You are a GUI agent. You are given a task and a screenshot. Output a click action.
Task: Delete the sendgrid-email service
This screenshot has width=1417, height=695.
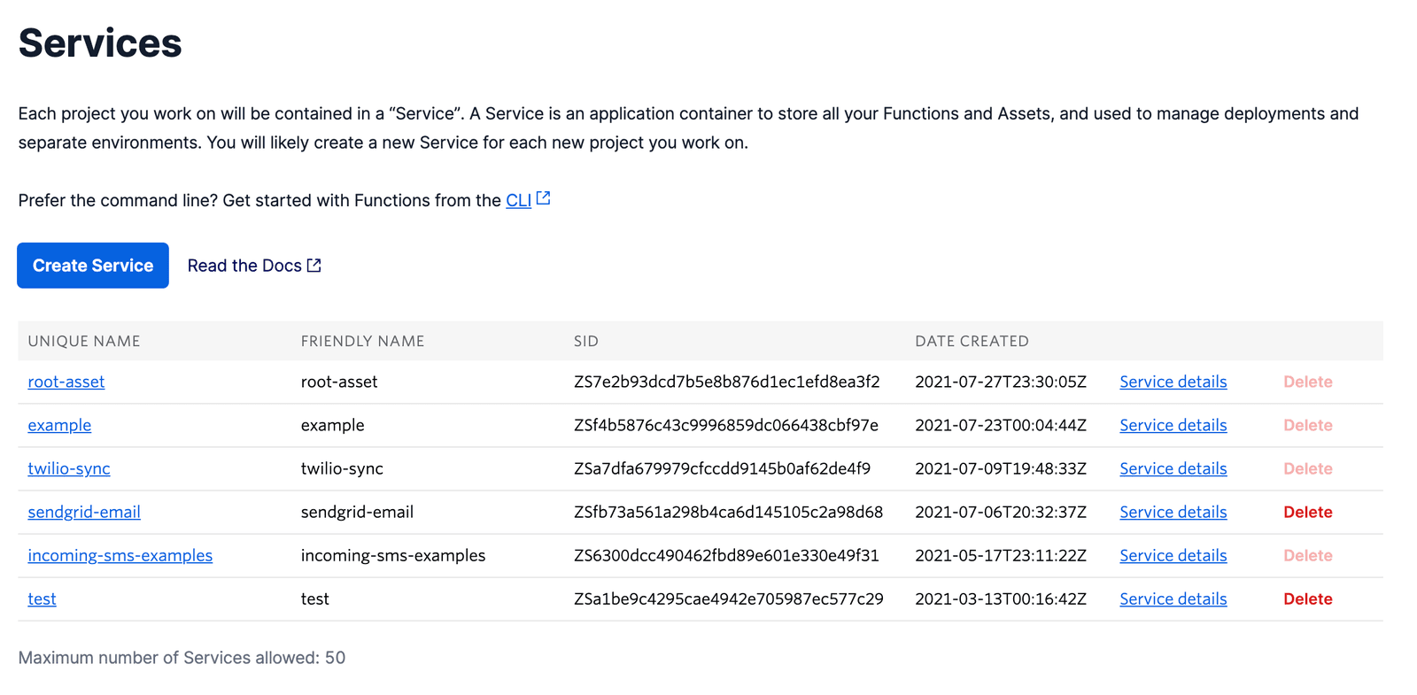pyautogui.click(x=1307, y=512)
